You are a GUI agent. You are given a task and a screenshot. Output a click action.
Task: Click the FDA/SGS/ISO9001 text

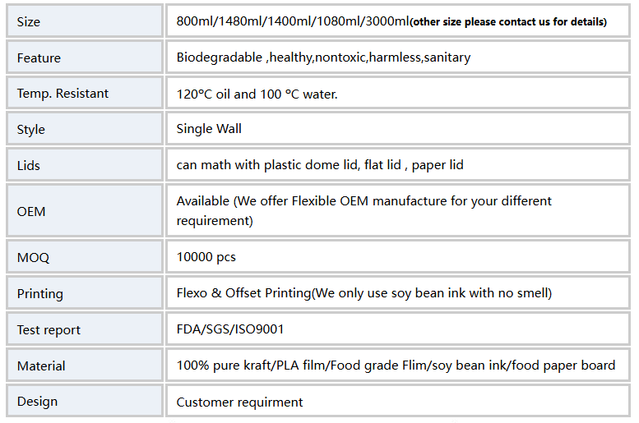tap(229, 329)
